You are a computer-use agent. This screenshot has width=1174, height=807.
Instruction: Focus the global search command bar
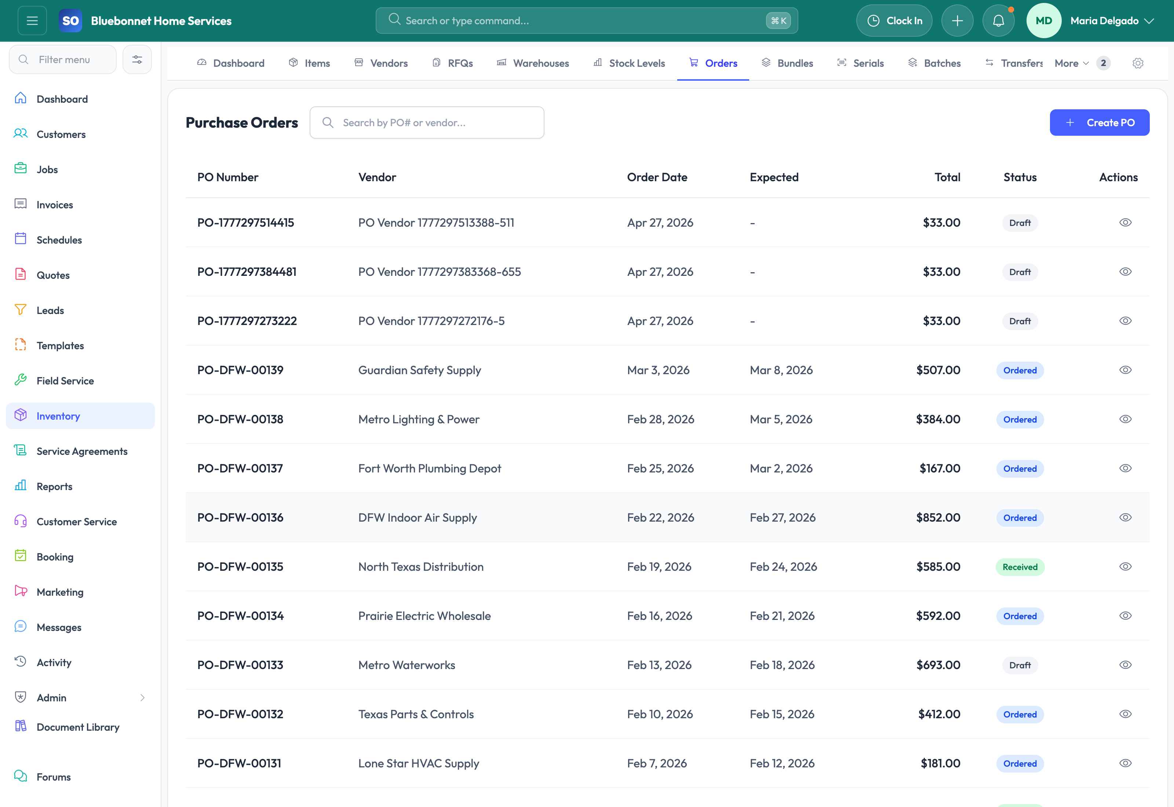point(587,21)
